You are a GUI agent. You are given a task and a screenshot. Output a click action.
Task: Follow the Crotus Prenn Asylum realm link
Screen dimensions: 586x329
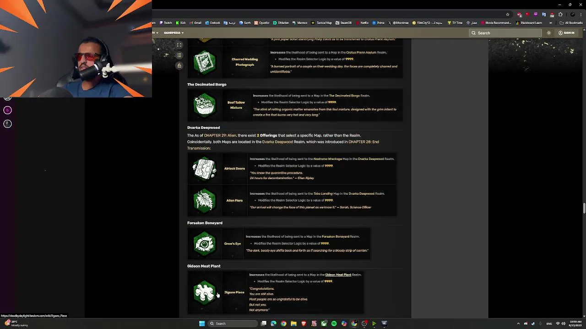[x=361, y=53]
